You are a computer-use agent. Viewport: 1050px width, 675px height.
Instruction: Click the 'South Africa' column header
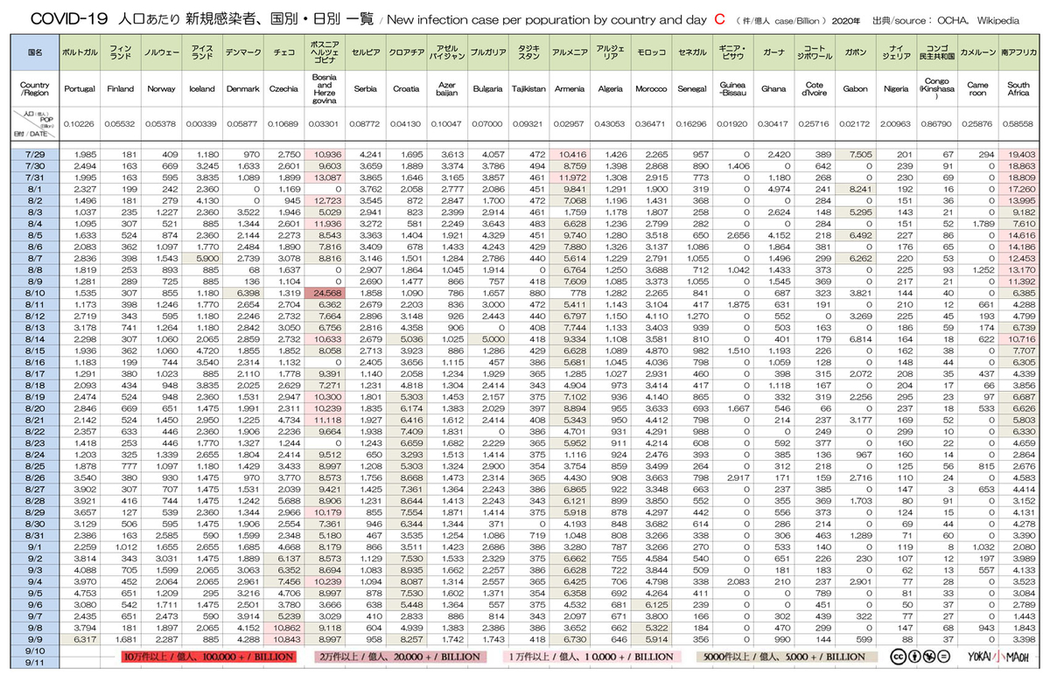coord(1018,88)
